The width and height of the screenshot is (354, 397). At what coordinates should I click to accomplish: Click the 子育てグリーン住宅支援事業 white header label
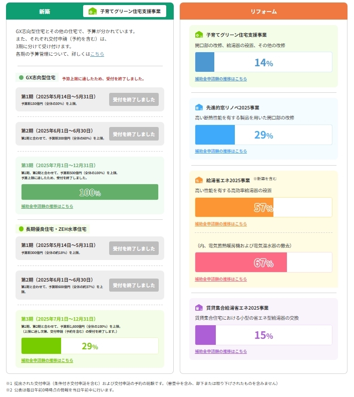(x=125, y=12)
